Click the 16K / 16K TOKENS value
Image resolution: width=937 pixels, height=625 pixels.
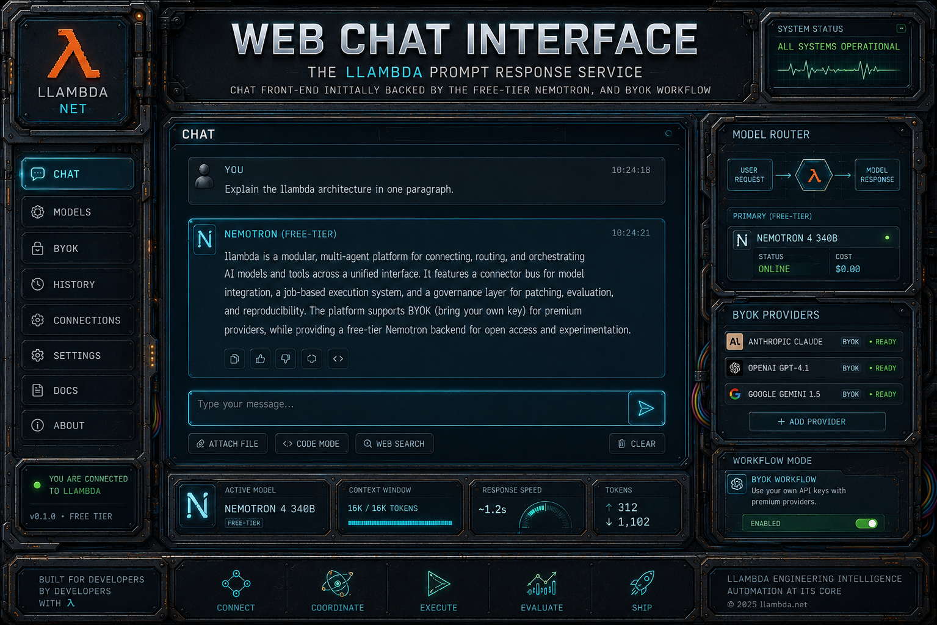coord(383,508)
